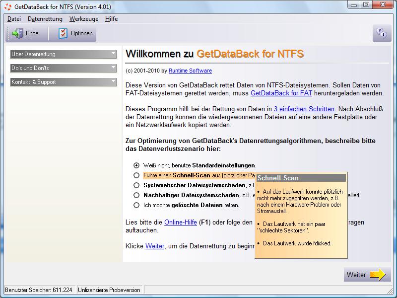The height and width of the screenshot is (298, 397).
Task: Select Standardeinstellungen radio option
Action: pos(136,165)
